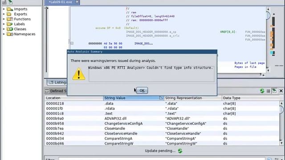285x160 pixels.
Task: Click the Symbol Tree green arrow toolbar icon
Action: click(11, 2)
